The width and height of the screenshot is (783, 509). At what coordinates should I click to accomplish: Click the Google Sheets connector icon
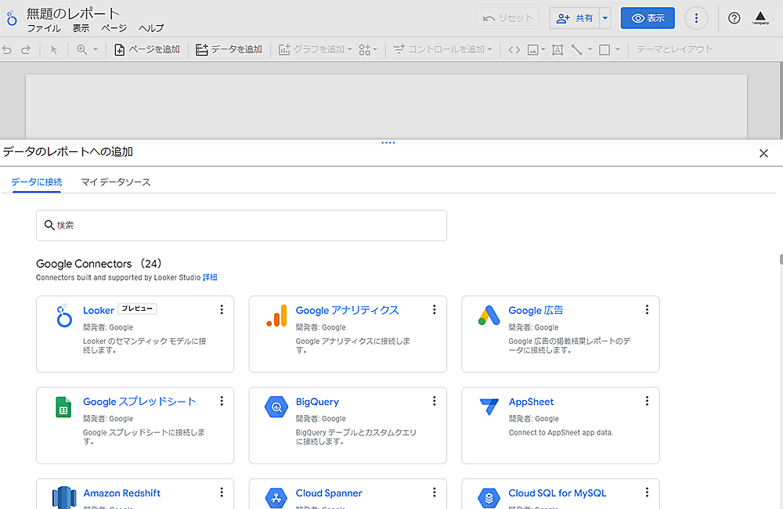coord(63,407)
